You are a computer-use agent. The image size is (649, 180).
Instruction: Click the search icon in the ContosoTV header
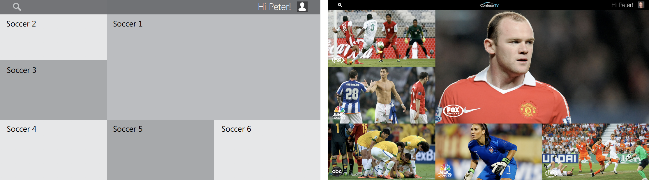click(x=340, y=5)
